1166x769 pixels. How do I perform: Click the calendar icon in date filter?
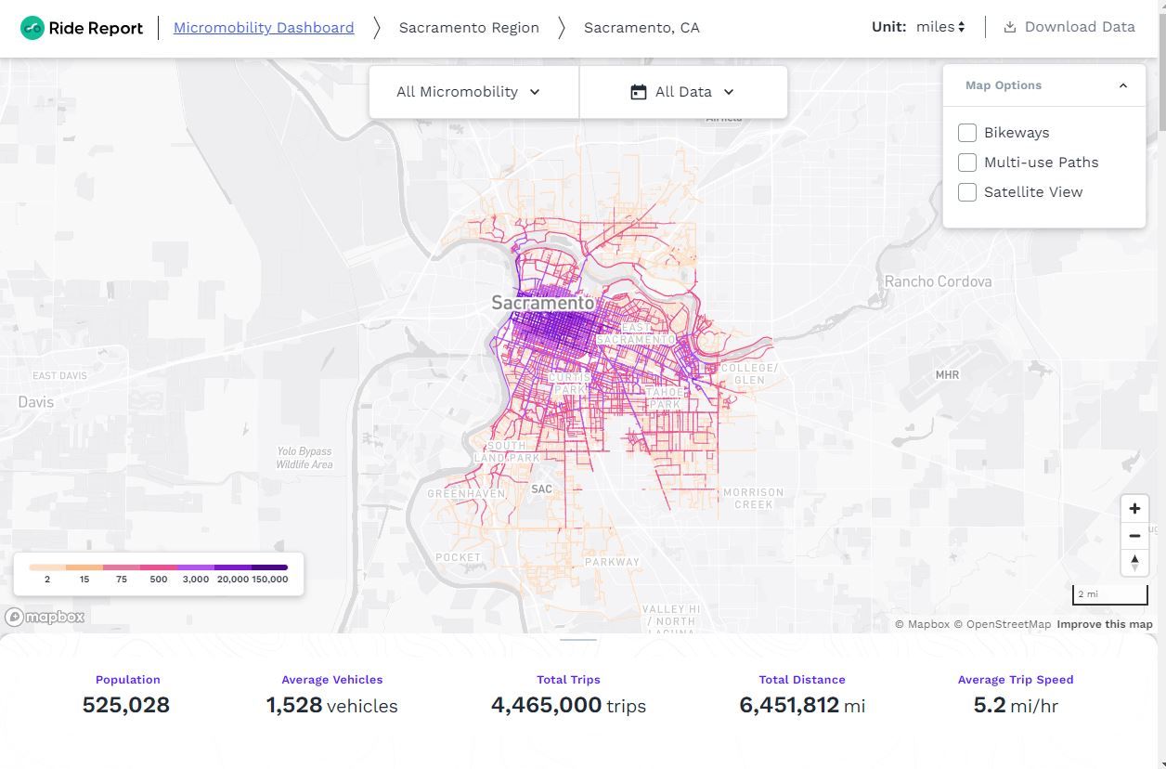point(638,92)
